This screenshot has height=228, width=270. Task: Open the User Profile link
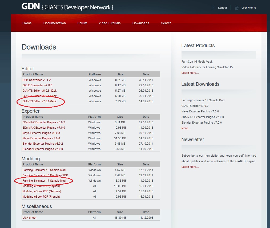[x=248, y=7]
